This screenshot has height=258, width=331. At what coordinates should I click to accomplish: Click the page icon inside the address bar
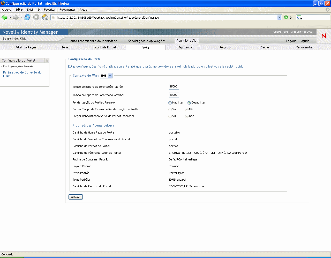pyautogui.click(x=54, y=18)
